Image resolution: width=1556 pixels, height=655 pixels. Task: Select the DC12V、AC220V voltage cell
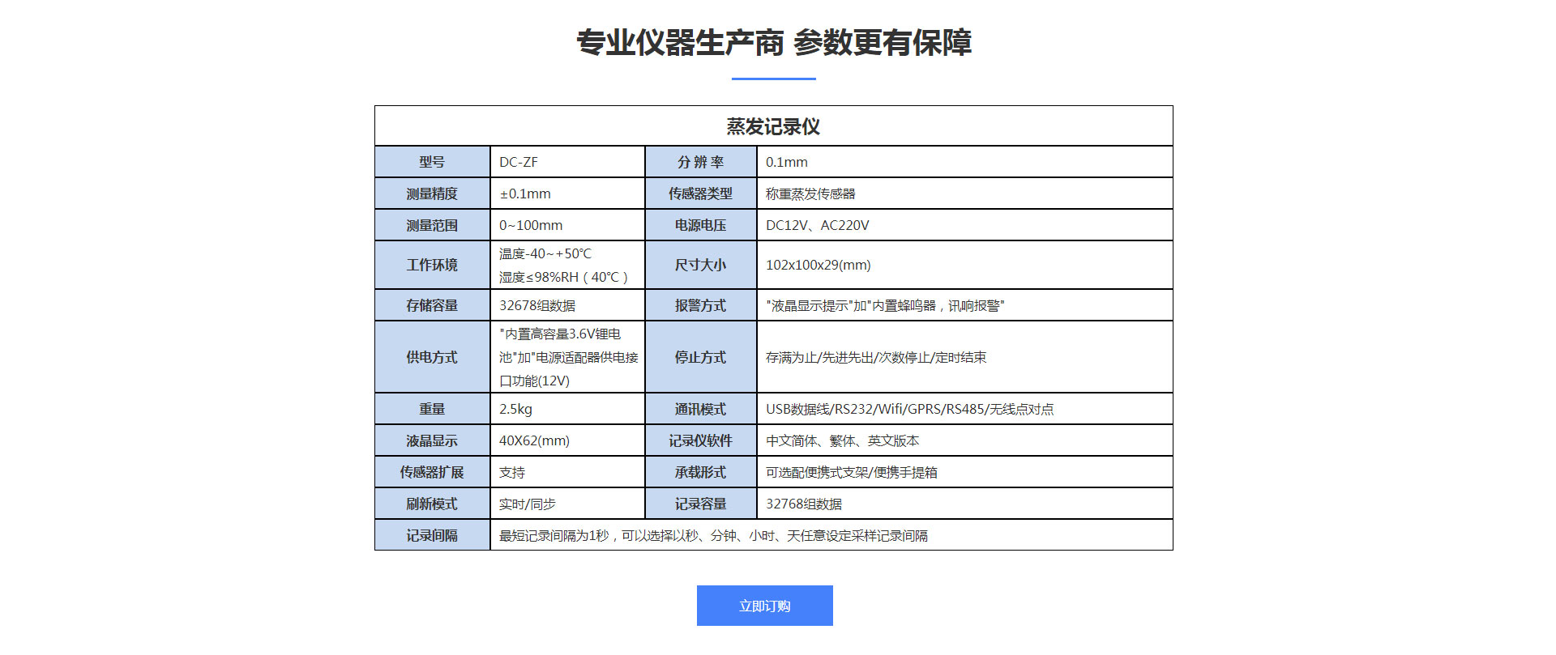click(817, 225)
